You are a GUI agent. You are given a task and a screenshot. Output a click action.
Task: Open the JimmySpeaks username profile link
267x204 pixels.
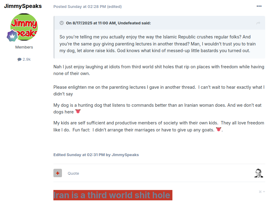click(x=23, y=6)
